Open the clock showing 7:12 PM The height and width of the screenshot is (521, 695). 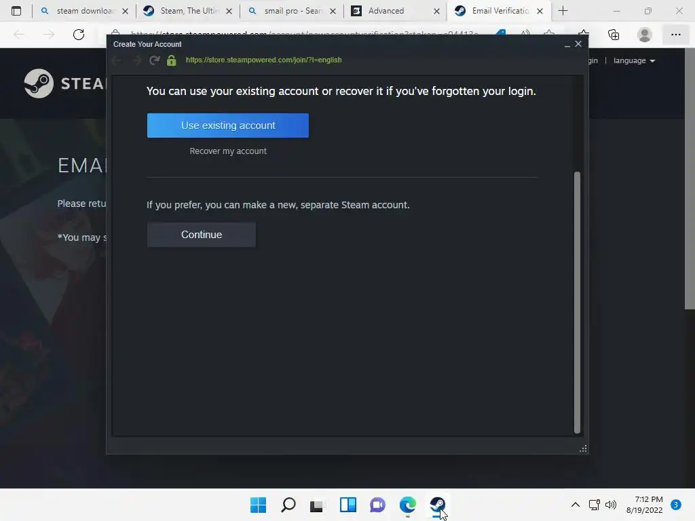tap(645, 505)
